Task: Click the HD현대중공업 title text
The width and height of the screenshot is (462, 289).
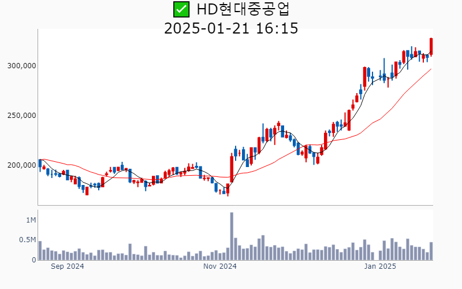Action: pyautogui.click(x=243, y=9)
